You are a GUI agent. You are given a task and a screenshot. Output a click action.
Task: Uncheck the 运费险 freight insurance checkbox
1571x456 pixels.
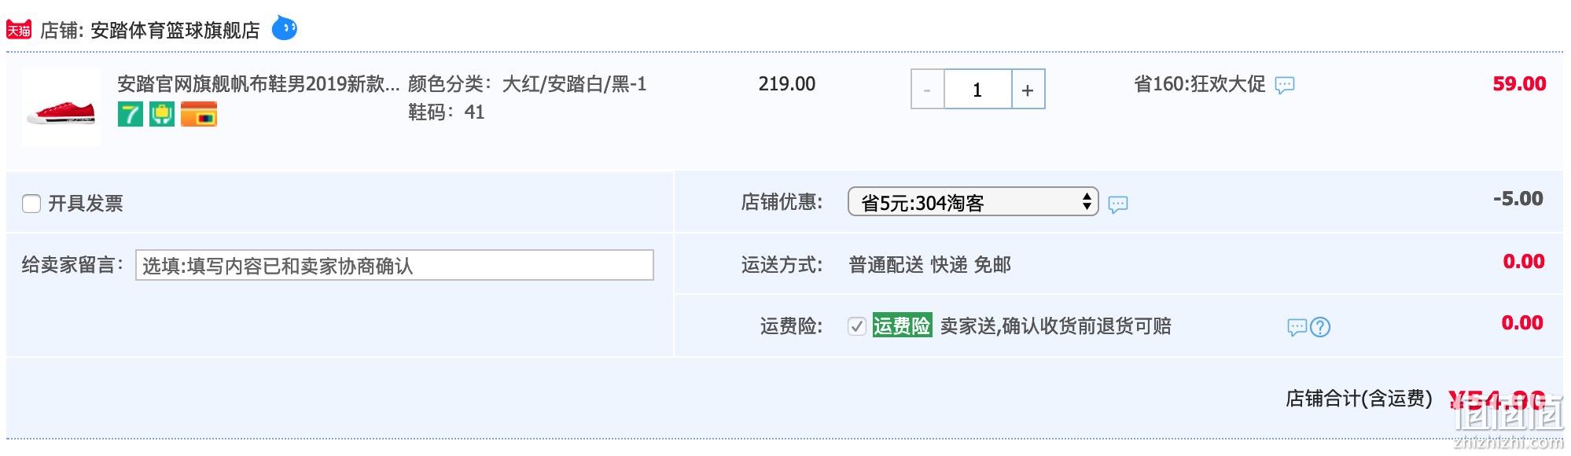click(857, 326)
